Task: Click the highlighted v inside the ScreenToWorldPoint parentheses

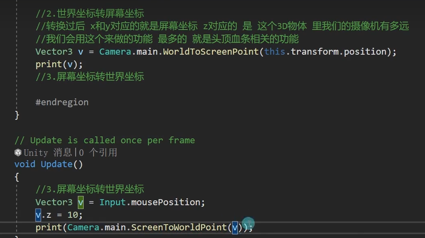Action: click(x=235, y=227)
